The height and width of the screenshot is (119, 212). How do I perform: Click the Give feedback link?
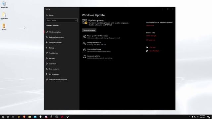click(154, 51)
